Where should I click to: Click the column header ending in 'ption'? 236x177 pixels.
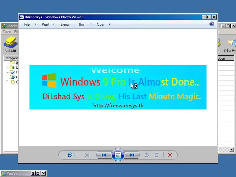226,58
